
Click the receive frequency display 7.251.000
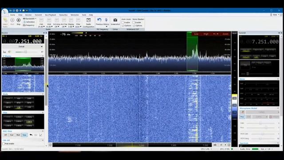23,41
